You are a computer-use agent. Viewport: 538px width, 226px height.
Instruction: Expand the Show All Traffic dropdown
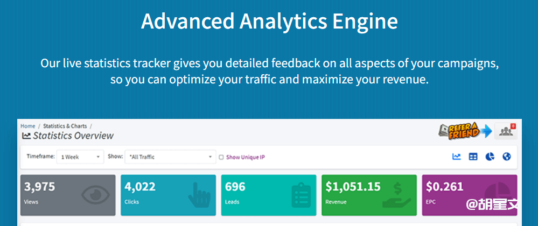170,157
